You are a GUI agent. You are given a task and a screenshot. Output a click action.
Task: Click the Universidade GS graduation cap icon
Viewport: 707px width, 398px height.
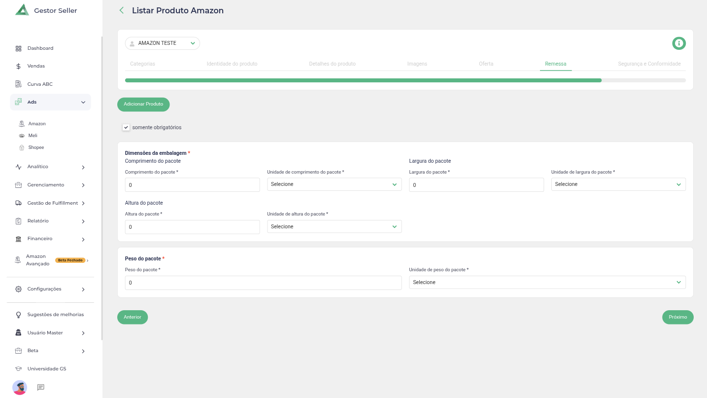point(18,369)
